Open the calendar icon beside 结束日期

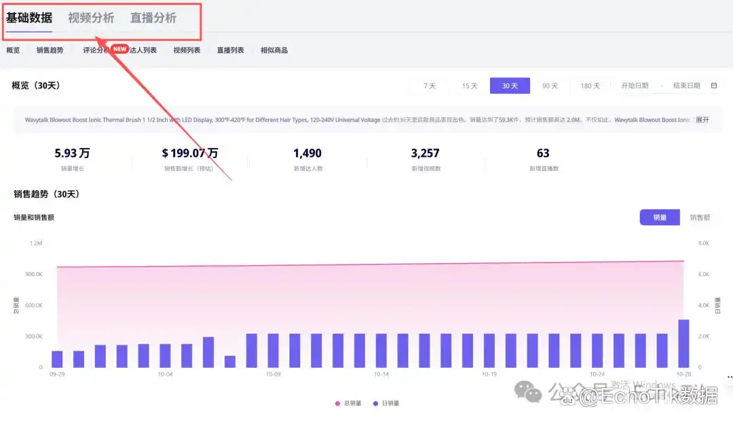tap(713, 85)
